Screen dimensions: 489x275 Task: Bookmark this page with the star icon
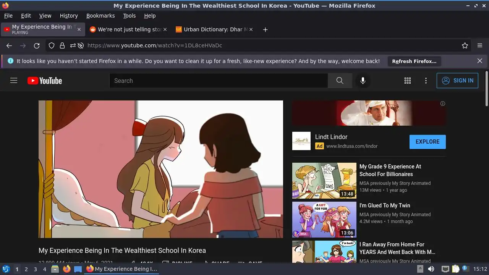coord(465,45)
